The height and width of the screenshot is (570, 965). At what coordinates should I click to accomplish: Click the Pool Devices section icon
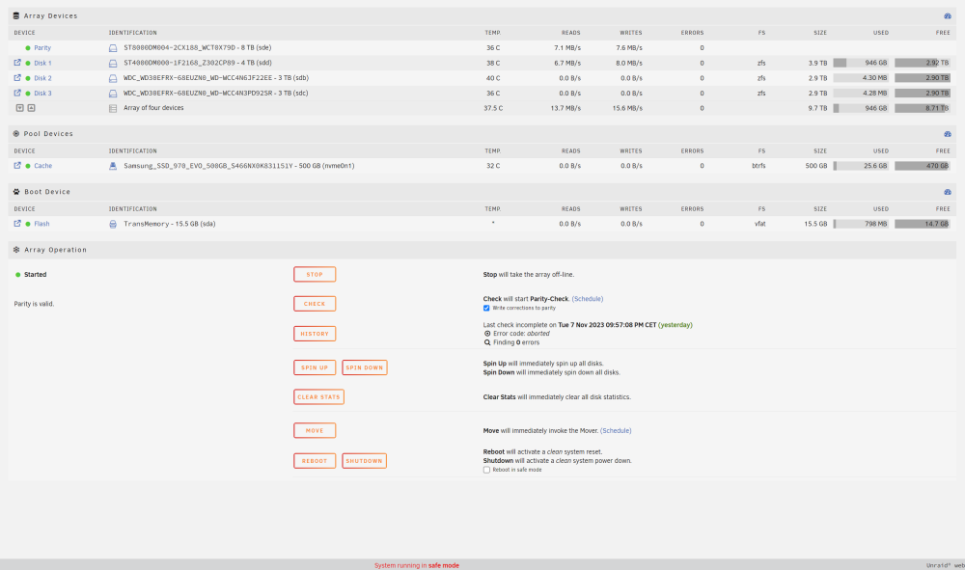(16, 133)
